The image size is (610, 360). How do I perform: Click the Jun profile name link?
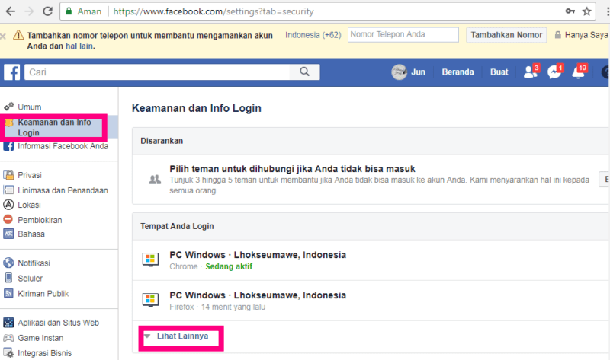(x=418, y=72)
